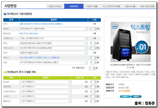The image size is (158, 108).
Task: Click the blue arrow icon beside 기본사양변경
Action: 5,14
